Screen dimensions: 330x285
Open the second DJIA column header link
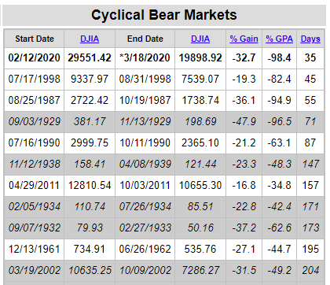(x=200, y=39)
